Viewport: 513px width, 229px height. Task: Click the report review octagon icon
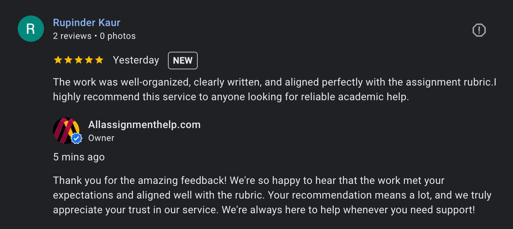(x=479, y=30)
